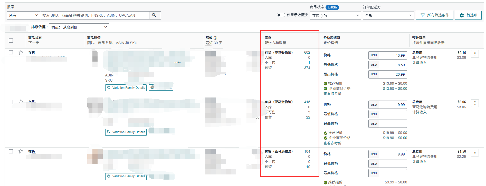Screen dimensions: 486x186
Task: Open kebab menu for first product
Action: click(475, 54)
